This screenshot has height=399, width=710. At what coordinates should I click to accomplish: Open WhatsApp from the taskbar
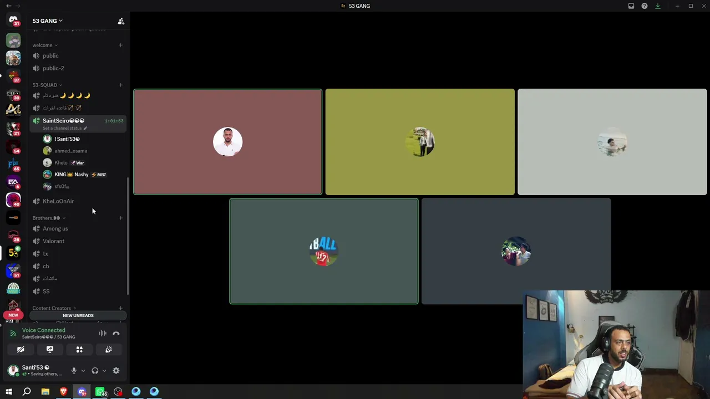point(100,392)
